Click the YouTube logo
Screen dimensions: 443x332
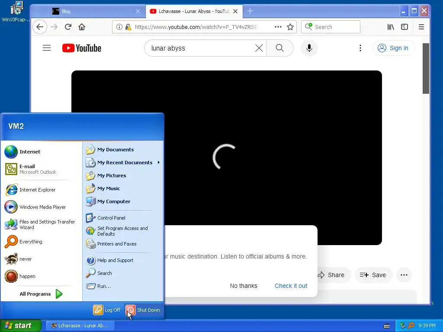pyautogui.click(x=82, y=48)
